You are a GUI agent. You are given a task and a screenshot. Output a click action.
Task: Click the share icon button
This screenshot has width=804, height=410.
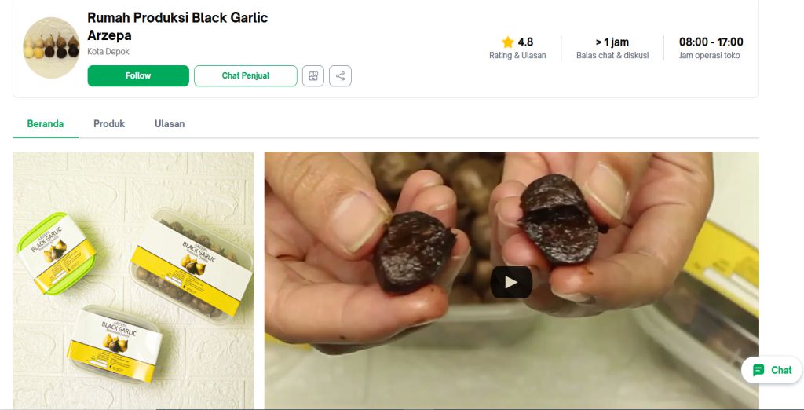point(340,76)
